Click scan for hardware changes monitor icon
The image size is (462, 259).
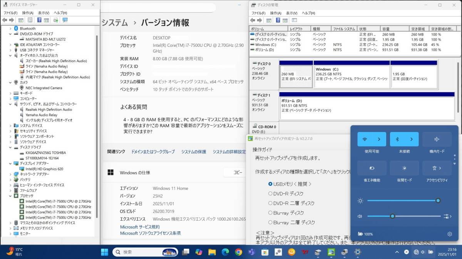pos(65,20)
